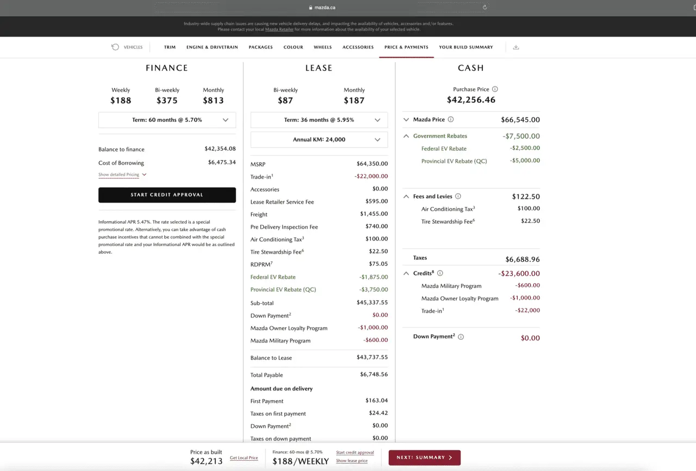The height and width of the screenshot is (471, 696).
Task: Click info icon next to Down Payment
Action: pos(461,337)
